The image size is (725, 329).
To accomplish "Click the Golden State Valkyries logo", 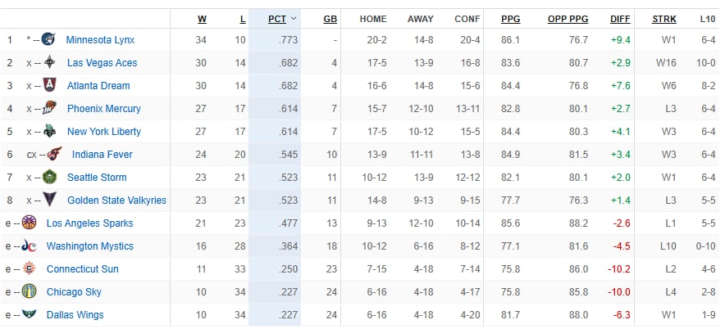I will pyautogui.click(x=49, y=200).
